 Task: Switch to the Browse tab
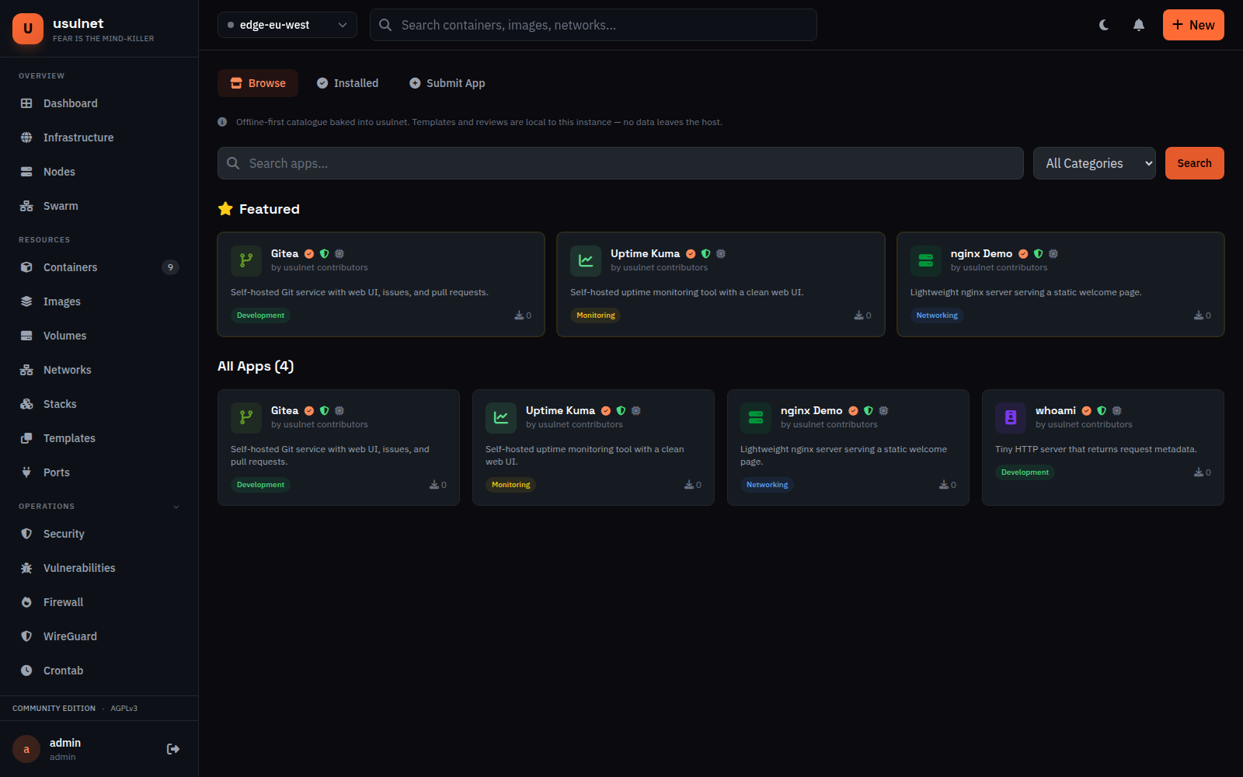click(x=258, y=83)
